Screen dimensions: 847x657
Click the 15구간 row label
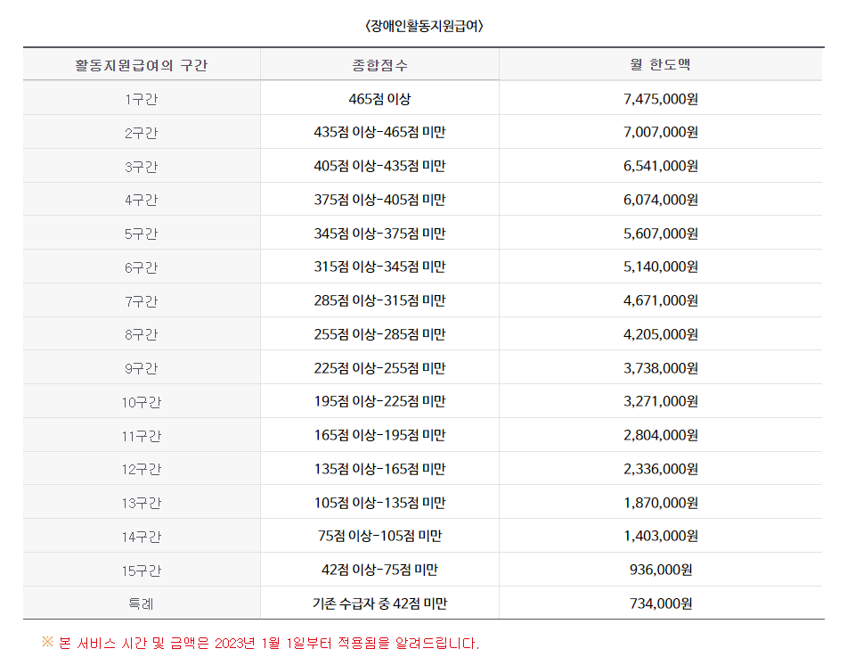(x=142, y=569)
